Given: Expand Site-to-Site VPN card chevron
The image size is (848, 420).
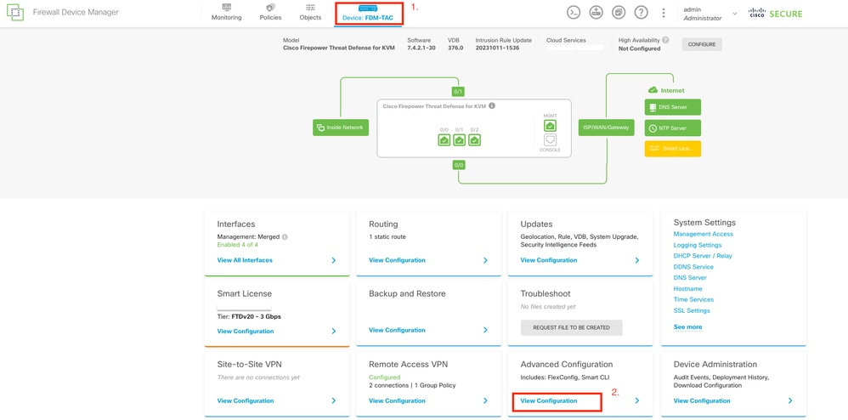Looking at the screenshot, I should 333,401.
